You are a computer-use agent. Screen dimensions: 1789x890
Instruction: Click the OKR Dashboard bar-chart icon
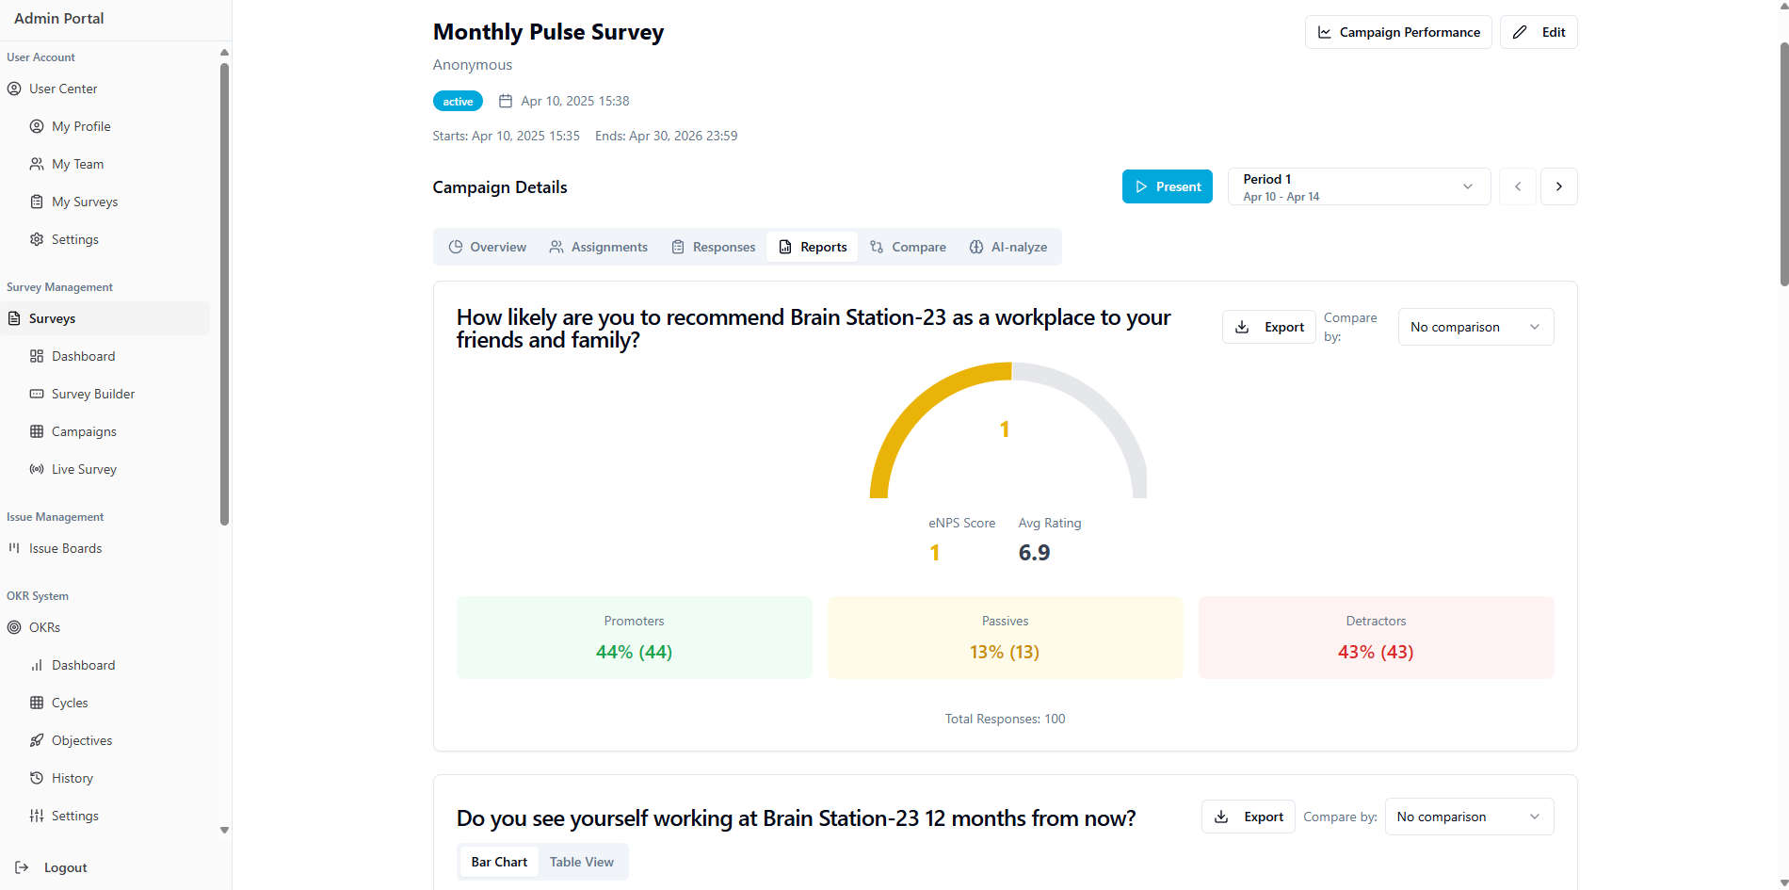click(37, 665)
